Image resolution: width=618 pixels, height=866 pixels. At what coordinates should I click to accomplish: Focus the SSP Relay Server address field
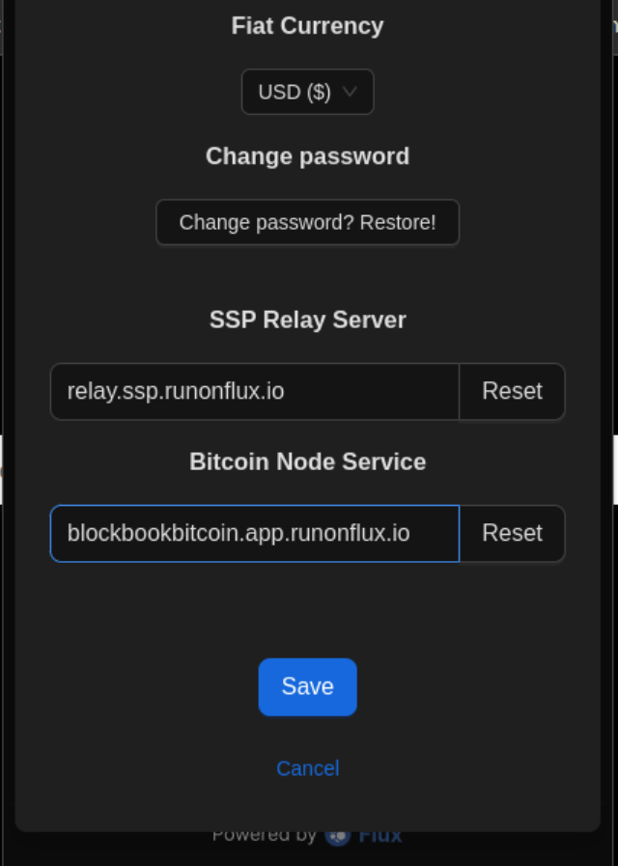[255, 392]
